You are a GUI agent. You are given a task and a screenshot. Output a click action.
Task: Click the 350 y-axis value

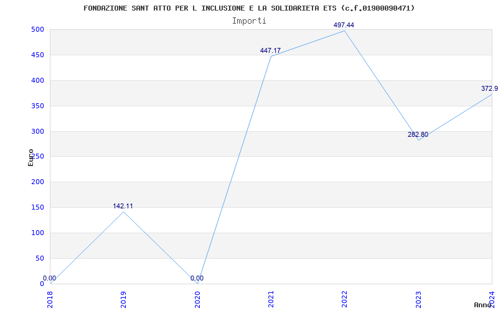click(37, 106)
